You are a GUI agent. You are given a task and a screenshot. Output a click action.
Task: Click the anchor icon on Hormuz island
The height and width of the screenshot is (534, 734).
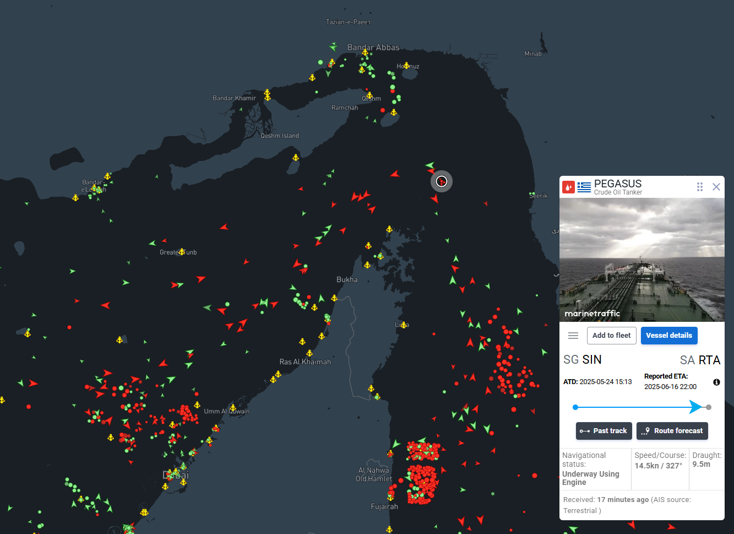[x=406, y=66]
